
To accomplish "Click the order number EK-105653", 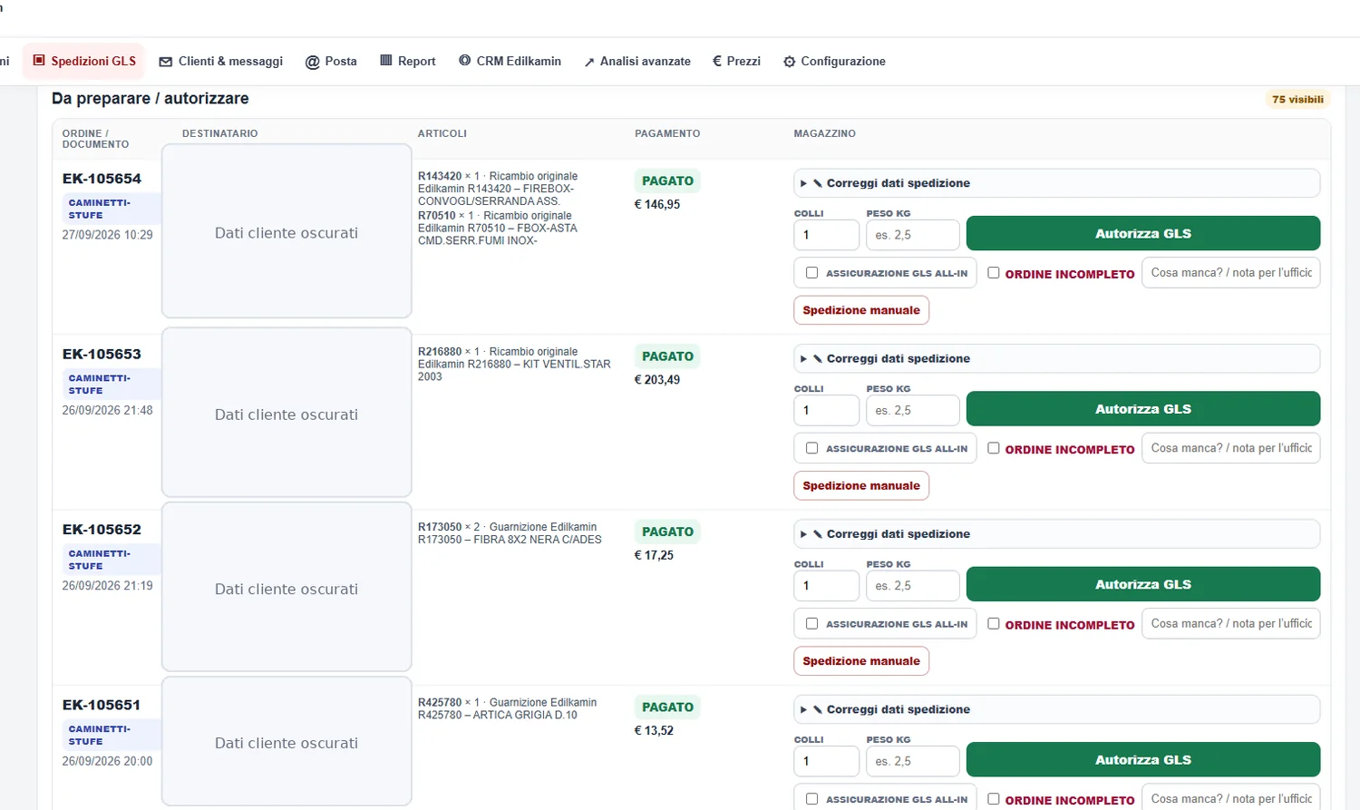I will point(102,354).
